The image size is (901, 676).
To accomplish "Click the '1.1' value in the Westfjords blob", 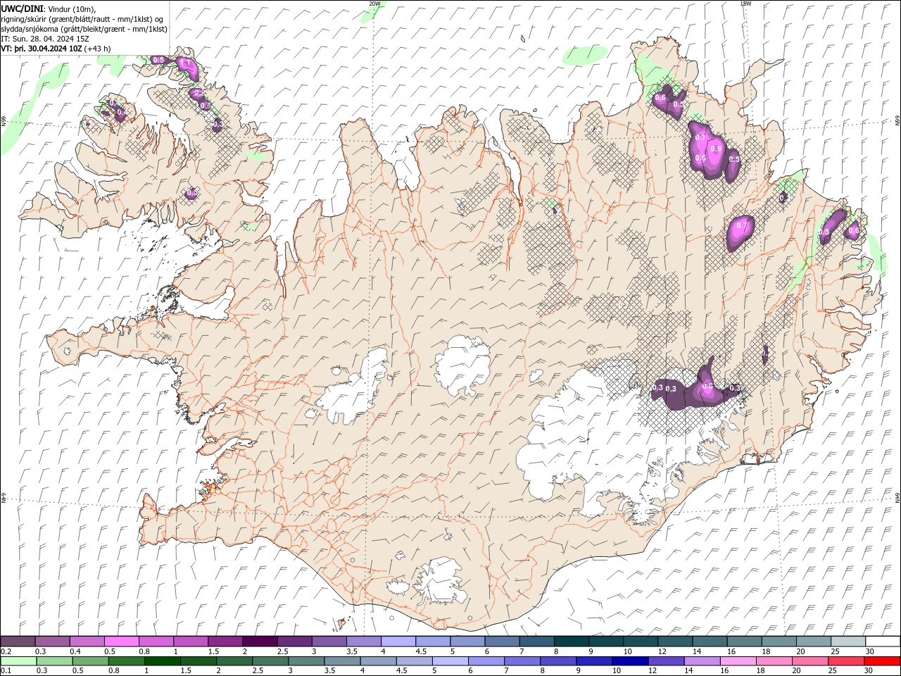I will pyautogui.click(x=185, y=63).
